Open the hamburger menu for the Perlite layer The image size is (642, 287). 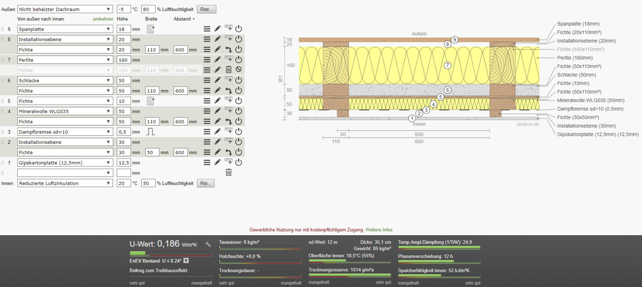pyautogui.click(x=207, y=60)
